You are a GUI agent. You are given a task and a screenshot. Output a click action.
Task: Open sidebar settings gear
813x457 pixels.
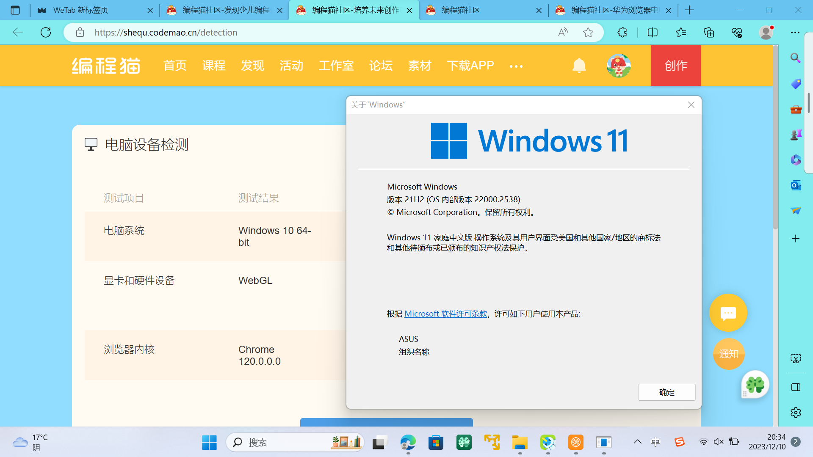tap(796, 413)
